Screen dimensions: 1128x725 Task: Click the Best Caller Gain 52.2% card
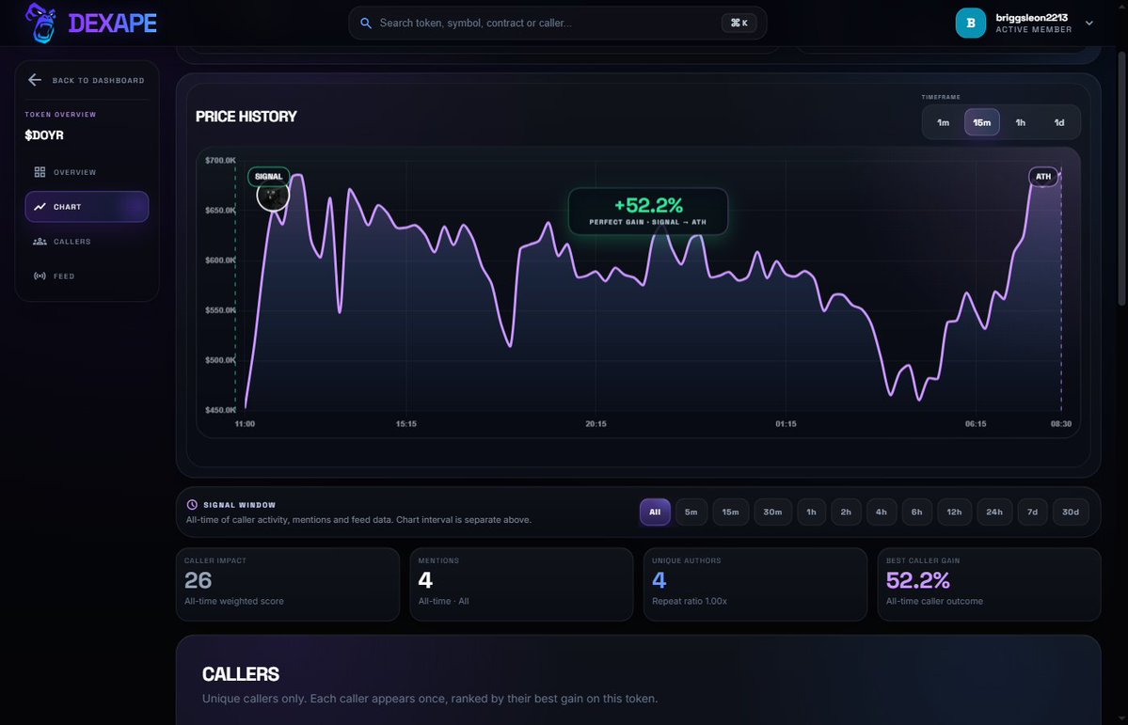coord(989,584)
